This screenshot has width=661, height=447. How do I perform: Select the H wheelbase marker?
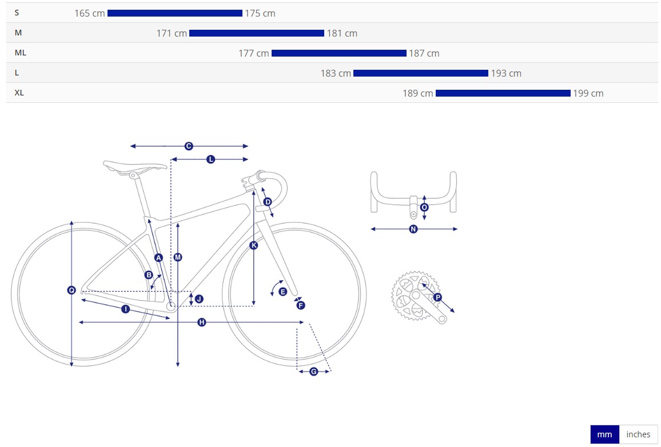[x=201, y=322]
